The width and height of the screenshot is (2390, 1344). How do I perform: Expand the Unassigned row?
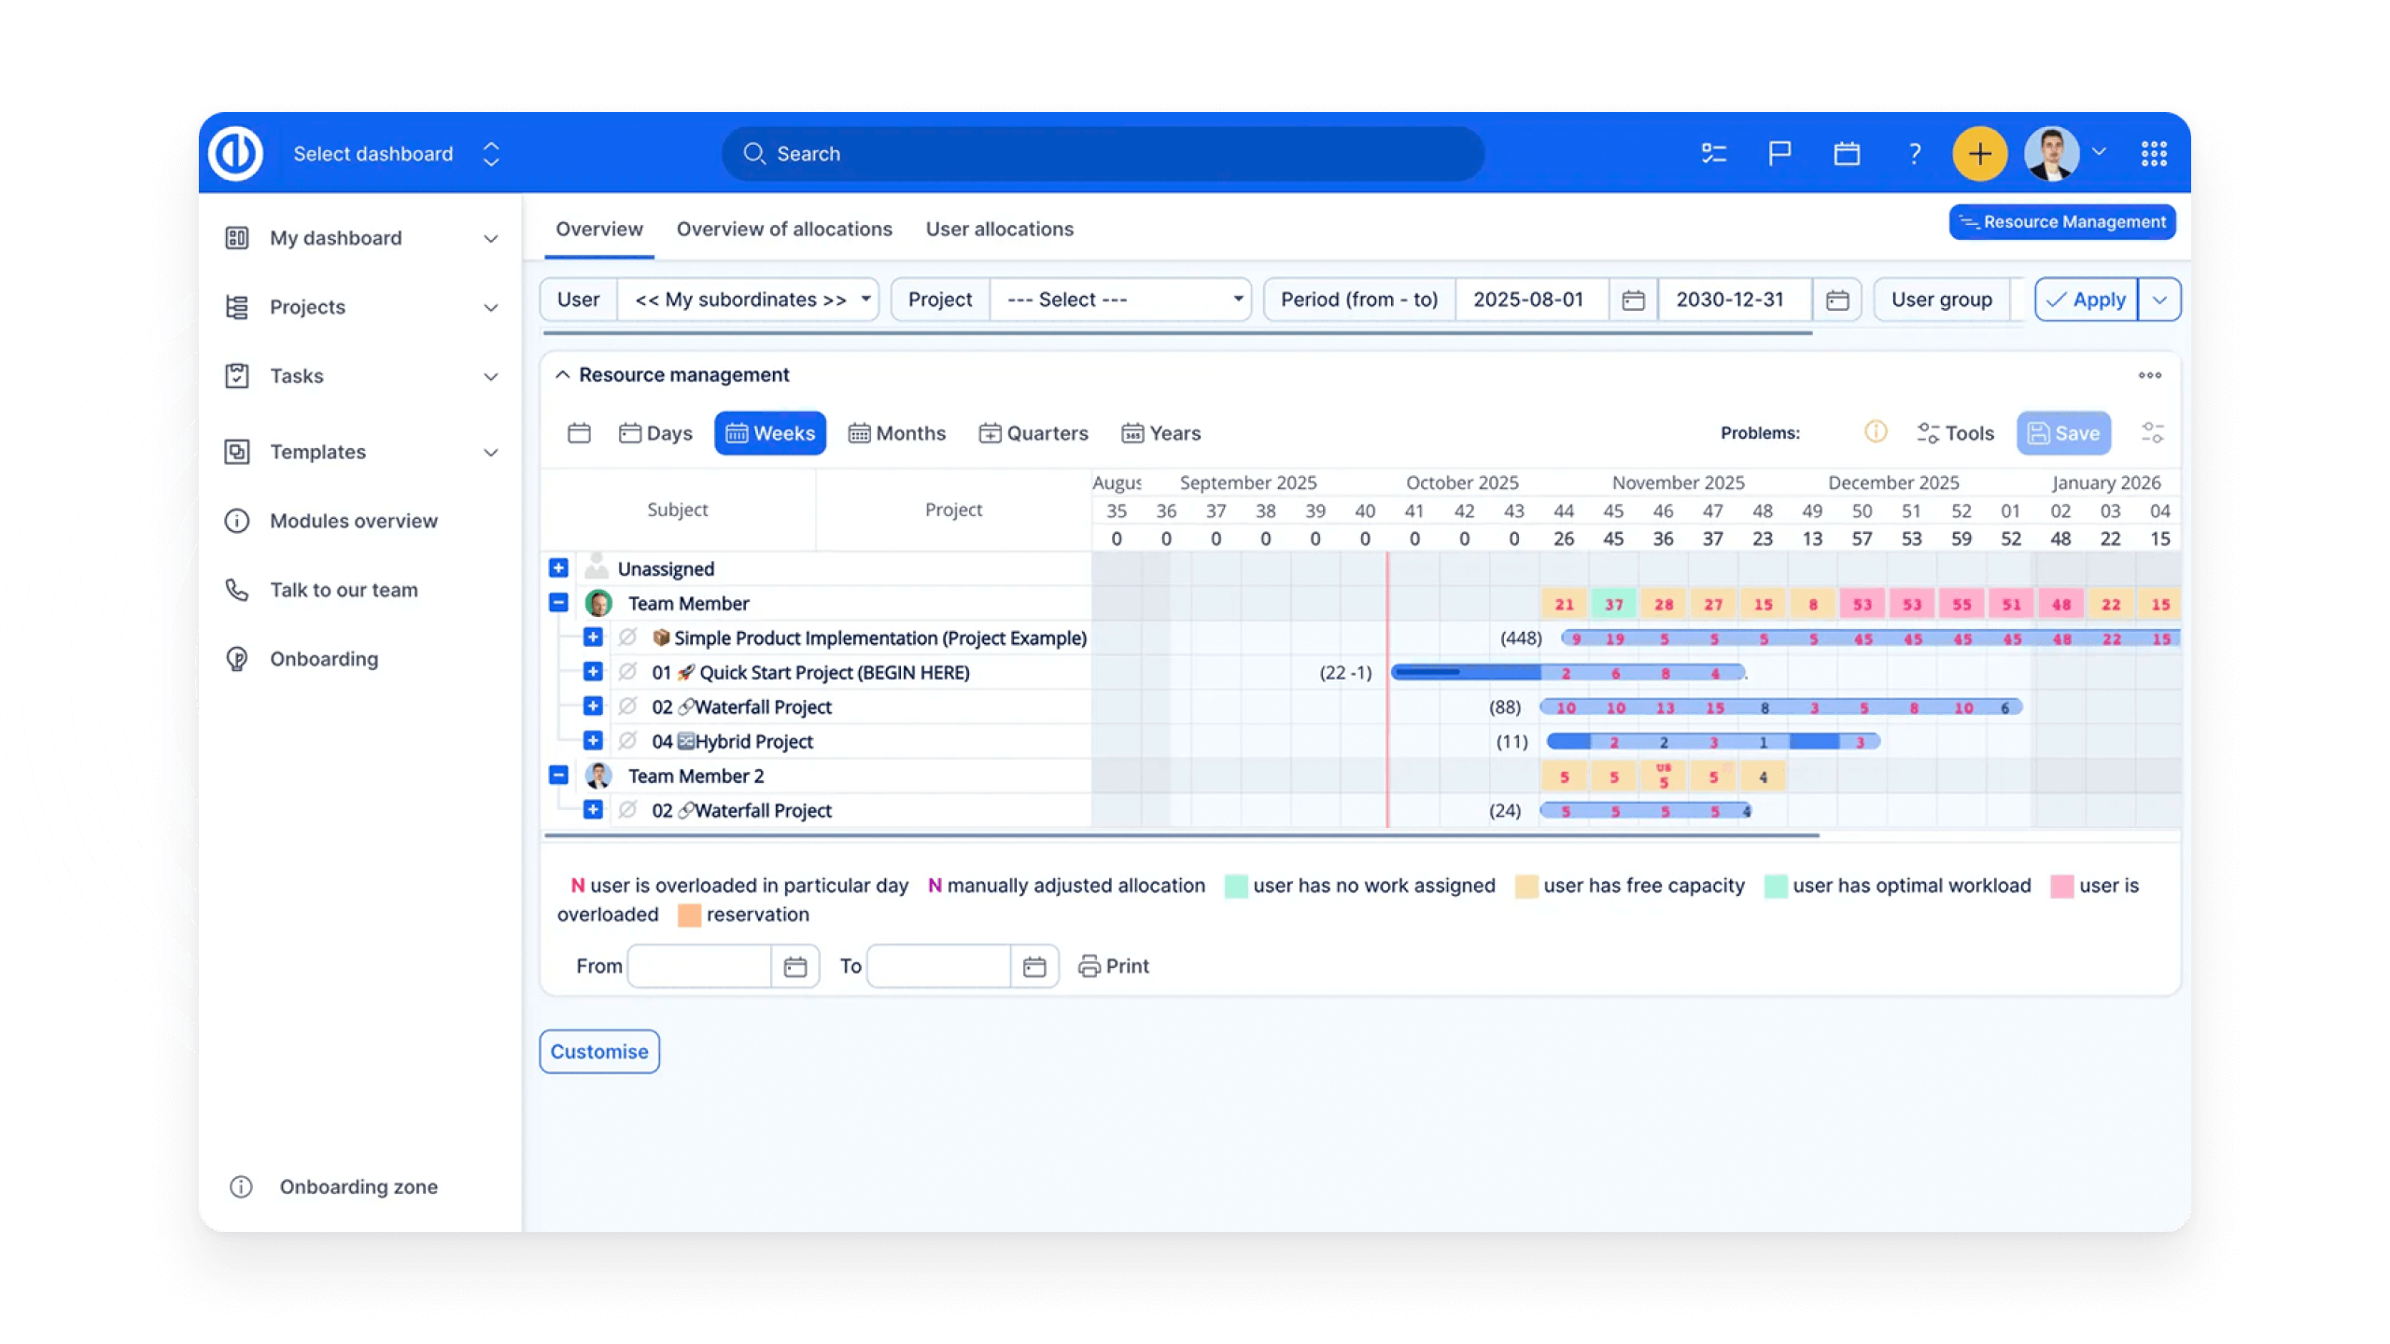tap(558, 568)
